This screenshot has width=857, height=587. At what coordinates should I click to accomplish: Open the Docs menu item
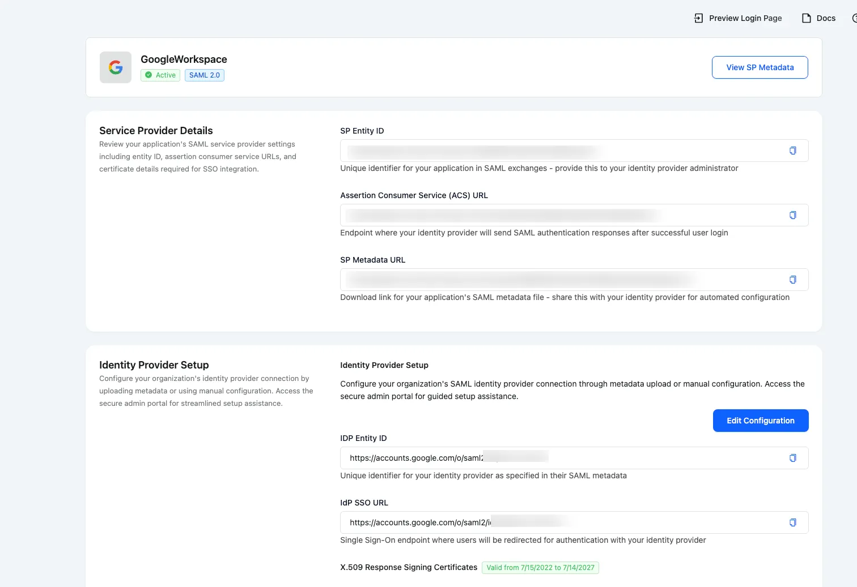[818, 18]
